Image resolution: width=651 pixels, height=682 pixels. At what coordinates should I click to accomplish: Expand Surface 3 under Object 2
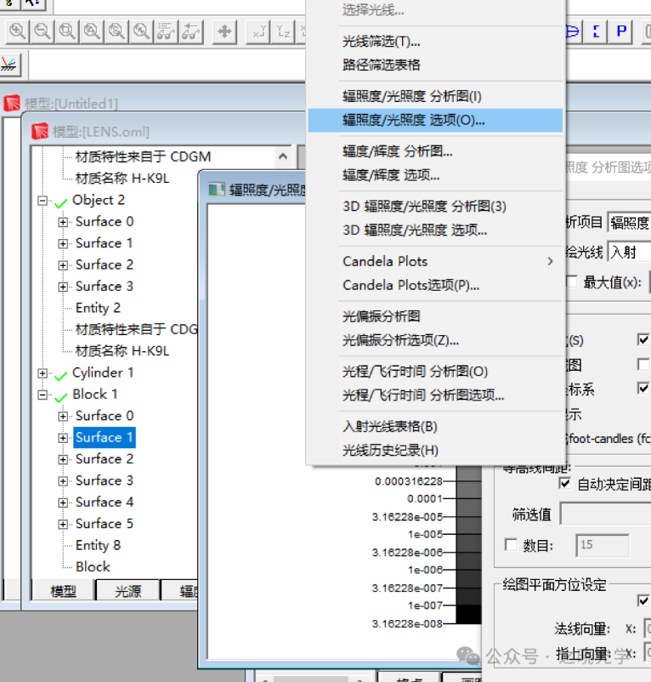coord(63,287)
